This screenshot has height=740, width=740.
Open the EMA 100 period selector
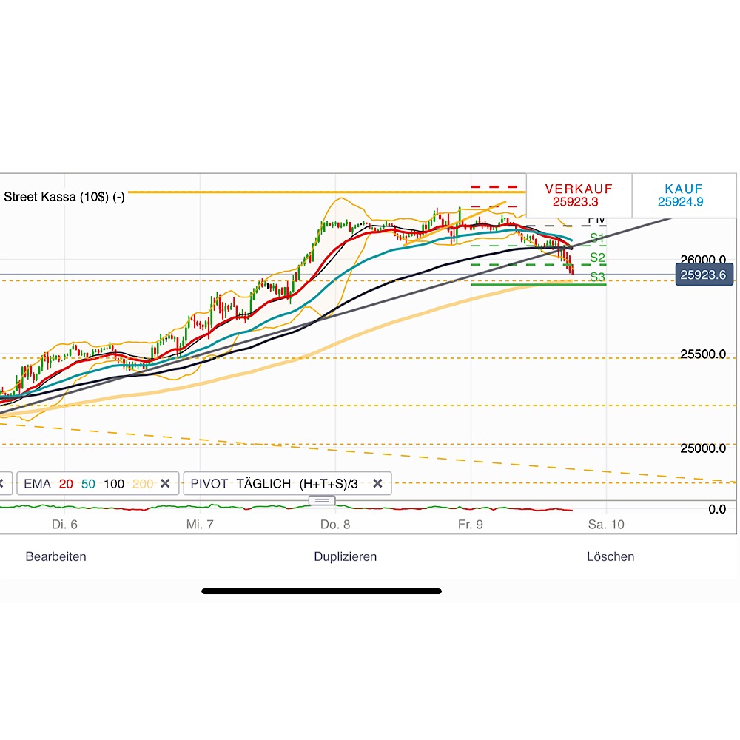tap(113, 483)
